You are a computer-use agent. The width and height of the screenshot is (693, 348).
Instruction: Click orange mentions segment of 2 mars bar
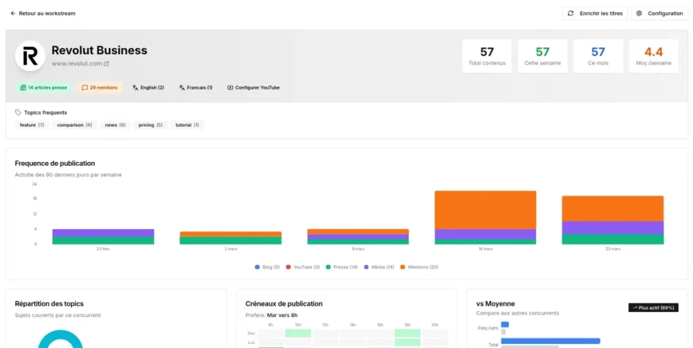coord(230,234)
